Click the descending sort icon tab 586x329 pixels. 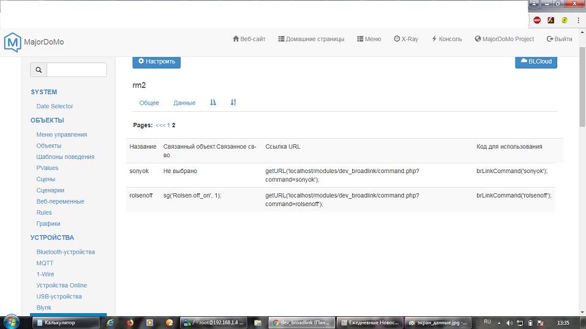[233, 103]
